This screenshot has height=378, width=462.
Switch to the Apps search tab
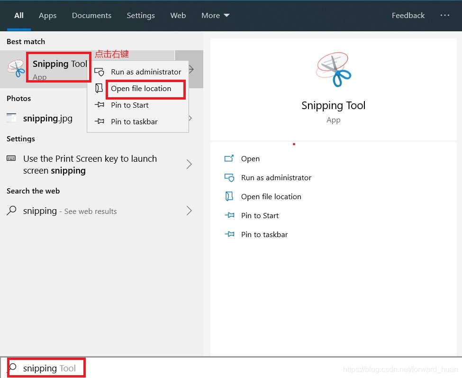[47, 15]
